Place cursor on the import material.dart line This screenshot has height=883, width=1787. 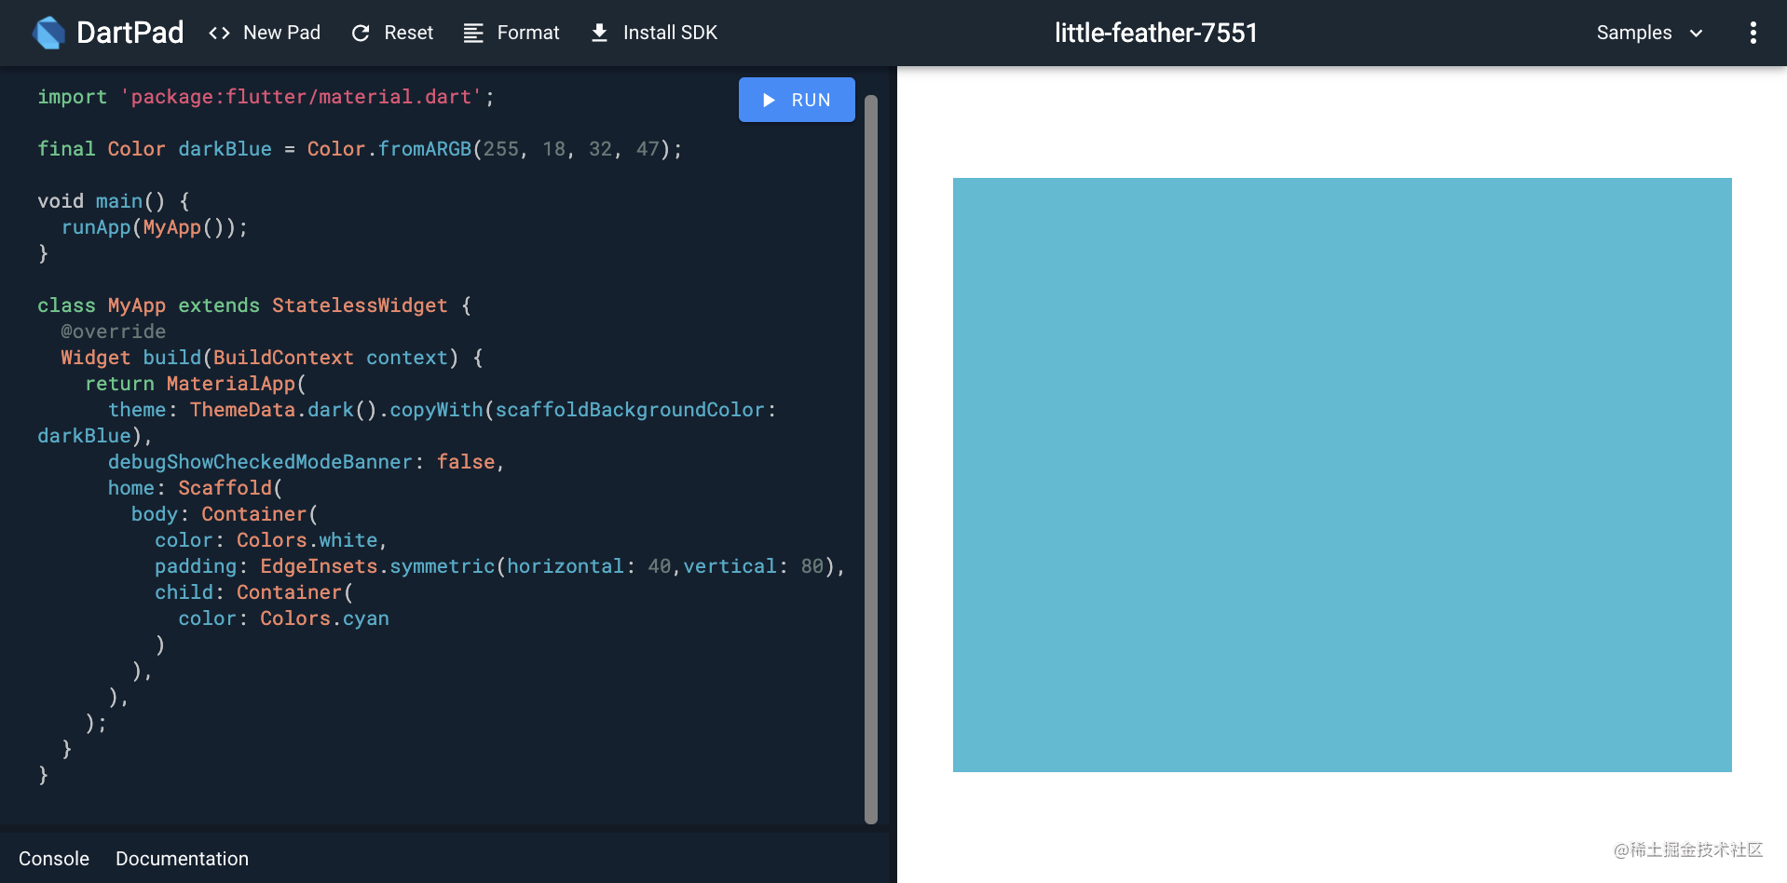point(266,97)
